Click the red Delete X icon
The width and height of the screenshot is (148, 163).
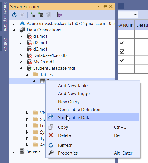coord(51,135)
